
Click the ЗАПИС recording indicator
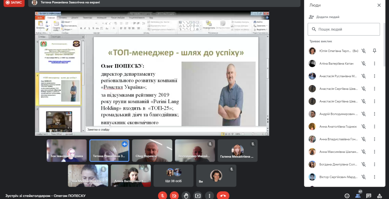pos(14,3)
